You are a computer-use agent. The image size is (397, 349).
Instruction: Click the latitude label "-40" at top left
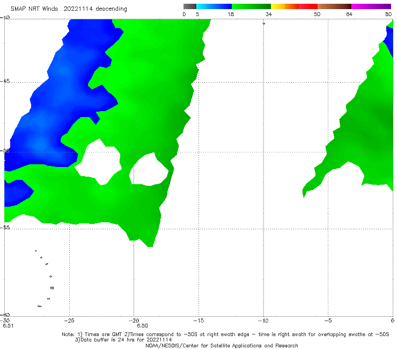(x=5, y=18)
